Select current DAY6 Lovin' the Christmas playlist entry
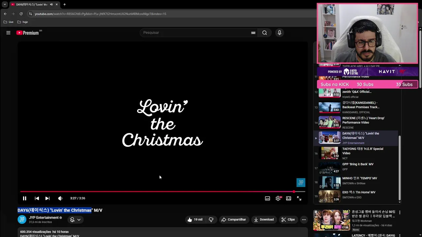Screen dimensions: 422x237 click(x=356, y=138)
